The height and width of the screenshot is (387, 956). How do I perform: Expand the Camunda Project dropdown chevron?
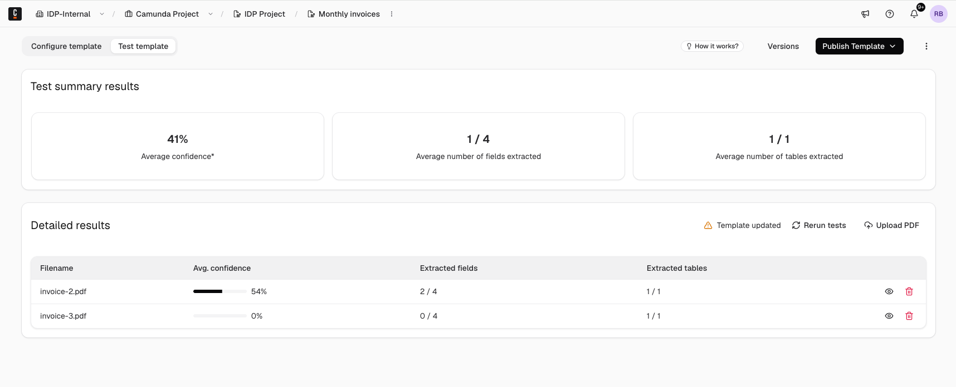point(211,14)
